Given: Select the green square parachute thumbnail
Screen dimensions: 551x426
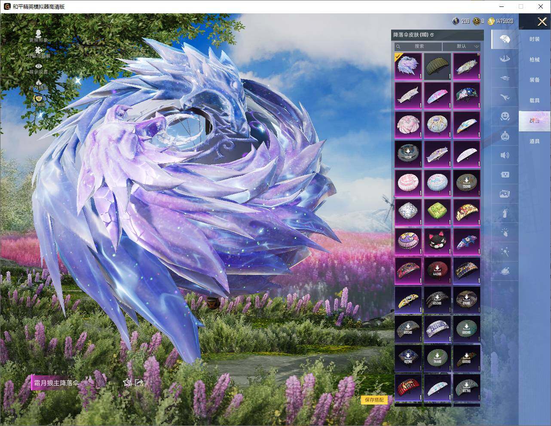Looking at the screenshot, I should tap(438, 212).
